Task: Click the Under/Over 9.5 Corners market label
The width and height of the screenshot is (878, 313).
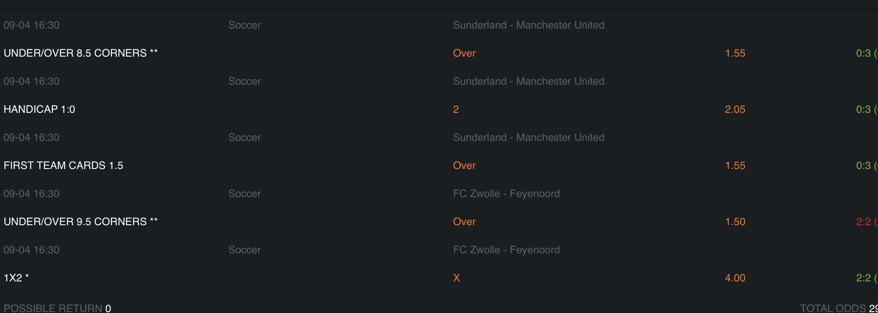Action: coord(80,222)
